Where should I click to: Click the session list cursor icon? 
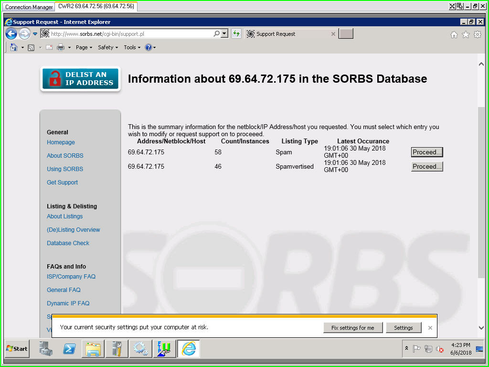[460, 6]
